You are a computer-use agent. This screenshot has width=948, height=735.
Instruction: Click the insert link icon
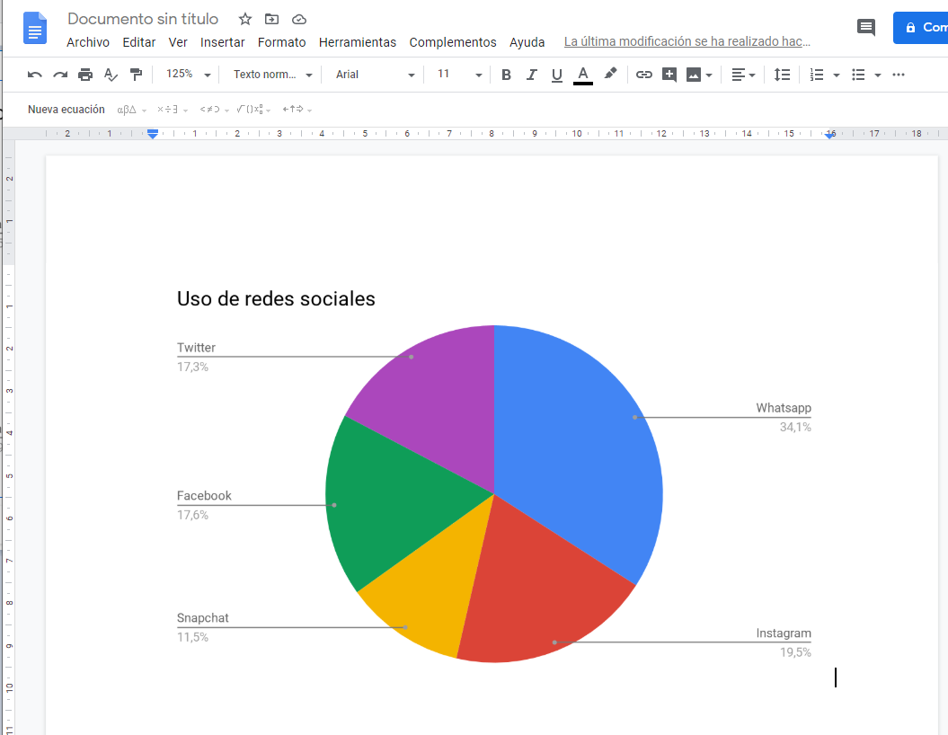pyautogui.click(x=643, y=75)
